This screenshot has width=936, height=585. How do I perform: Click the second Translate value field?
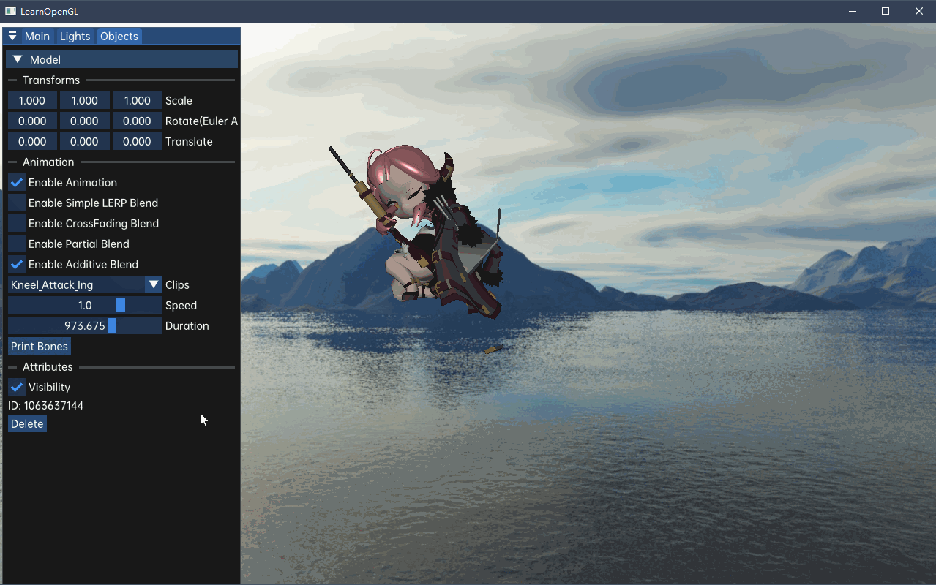coord(85,141)
